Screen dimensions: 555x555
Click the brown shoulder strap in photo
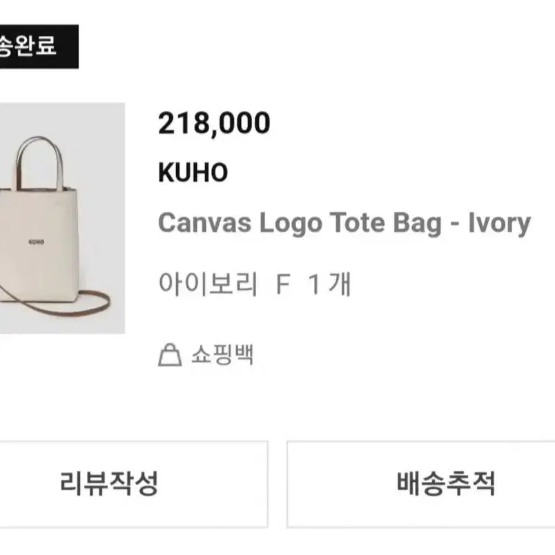point(88,302)
